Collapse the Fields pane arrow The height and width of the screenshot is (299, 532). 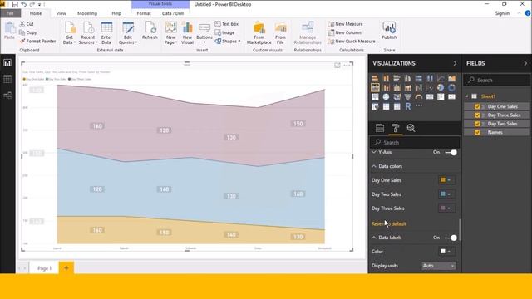tap(525, 63)
